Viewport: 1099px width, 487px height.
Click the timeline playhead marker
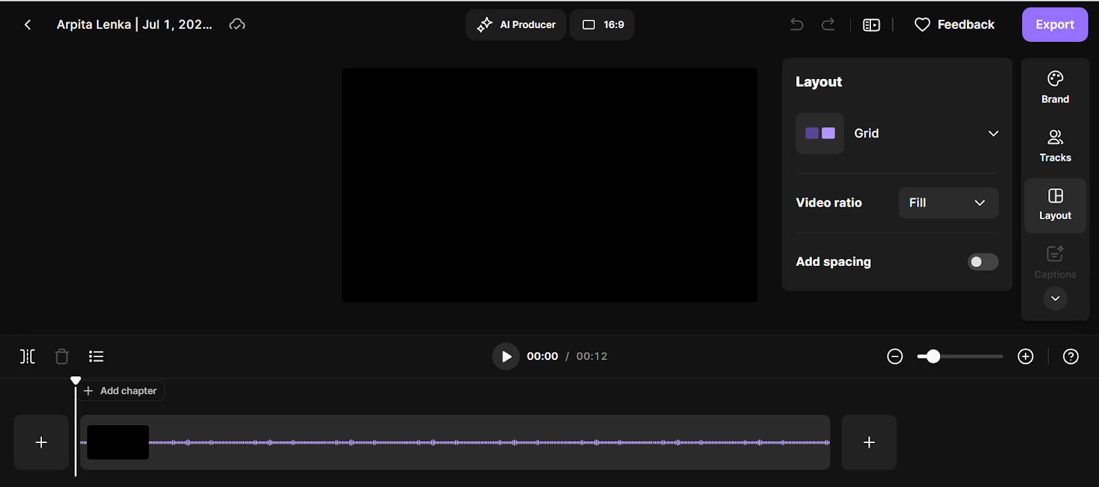(76, 381)
